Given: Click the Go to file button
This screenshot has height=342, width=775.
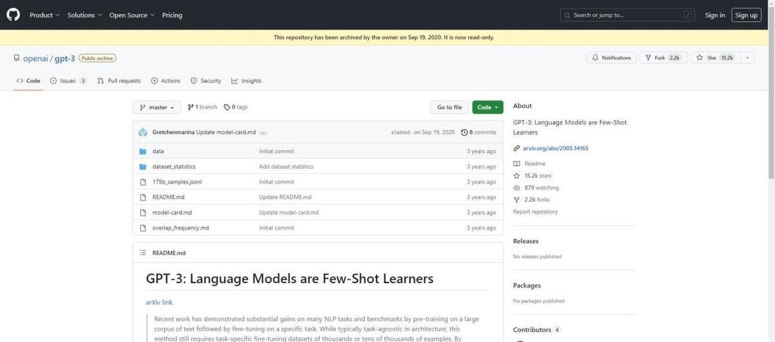Looking at the screenshot, I should click(x=449, y=107).
